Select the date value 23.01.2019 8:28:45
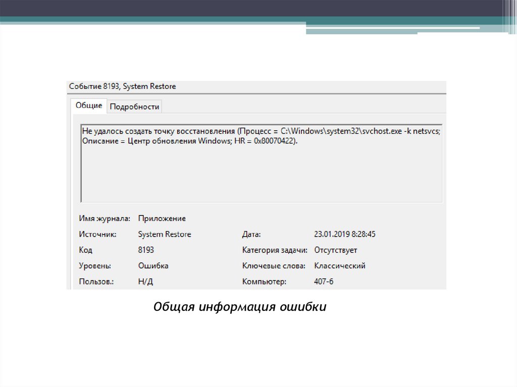This screenshot has width=517, height=387. coord(344,234)
